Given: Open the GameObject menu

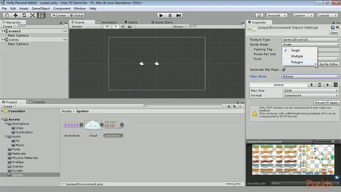Looking at the screenshot, I should coord(41,8).
